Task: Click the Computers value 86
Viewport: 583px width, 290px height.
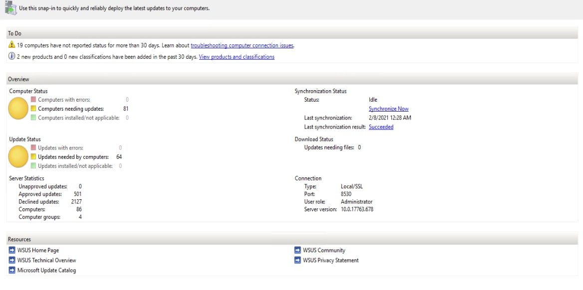Action: point(79,209)
